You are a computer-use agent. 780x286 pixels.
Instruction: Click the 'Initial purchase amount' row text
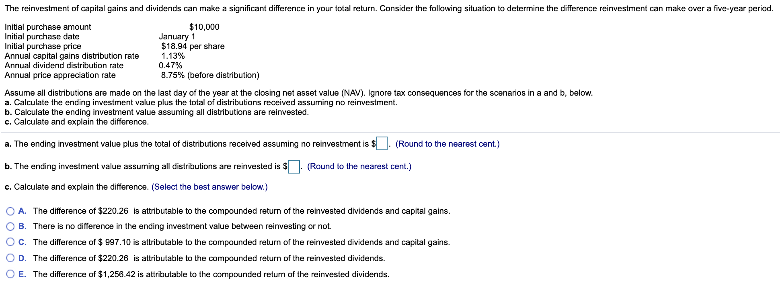tap(47, 27)
